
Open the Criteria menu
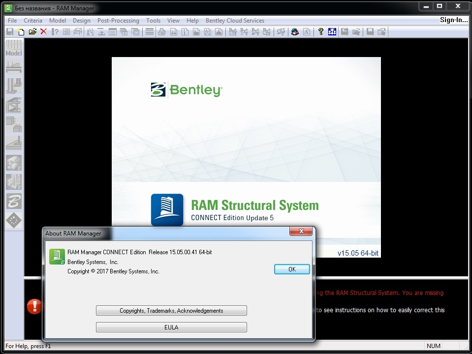point(33,21)
